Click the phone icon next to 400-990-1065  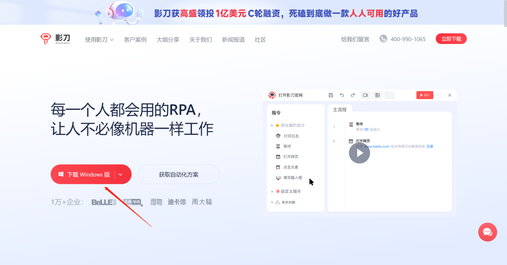383,39
